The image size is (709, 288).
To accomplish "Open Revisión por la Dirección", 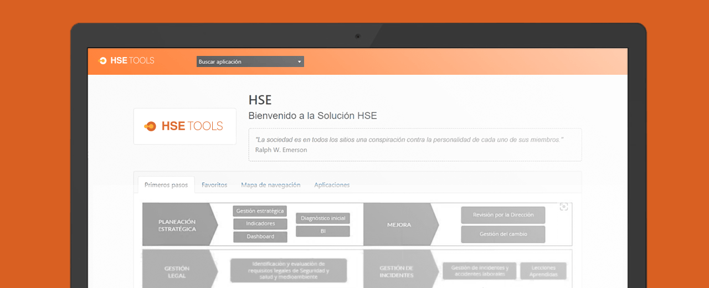I will click(x=503, y=215).
